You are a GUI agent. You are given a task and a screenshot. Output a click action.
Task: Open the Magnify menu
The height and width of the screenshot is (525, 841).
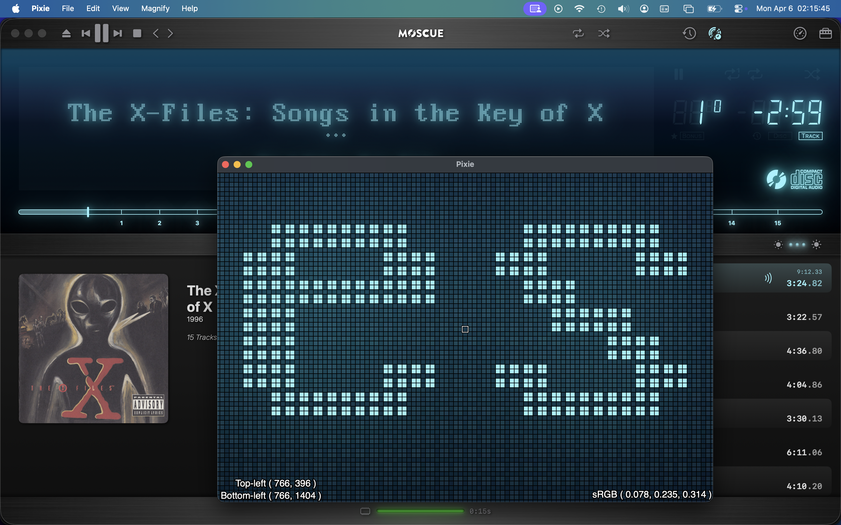coord(155,8)
